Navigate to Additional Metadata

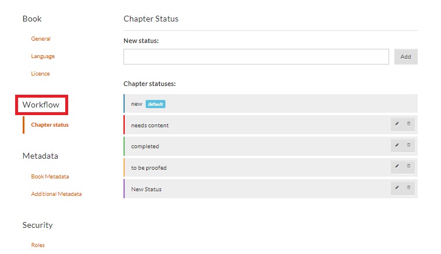click(56, 194)
